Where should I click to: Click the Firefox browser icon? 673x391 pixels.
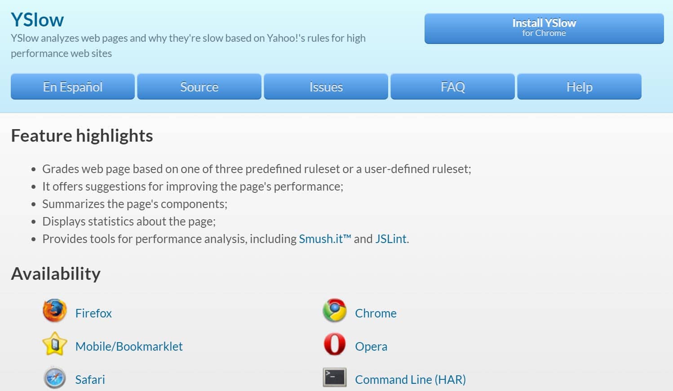click(x=55, y=311)
